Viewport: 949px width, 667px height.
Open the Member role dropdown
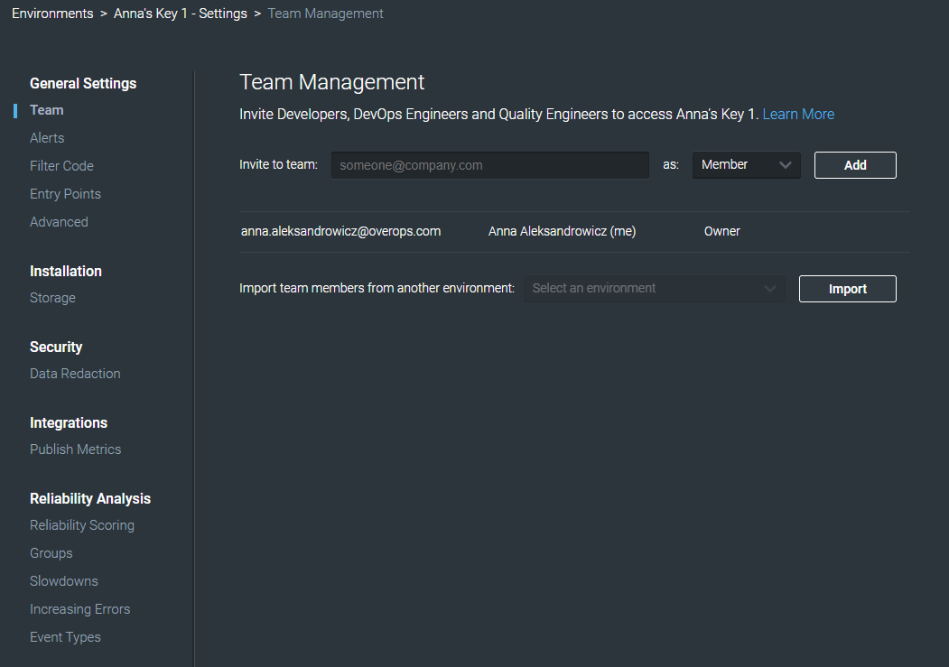746,165
